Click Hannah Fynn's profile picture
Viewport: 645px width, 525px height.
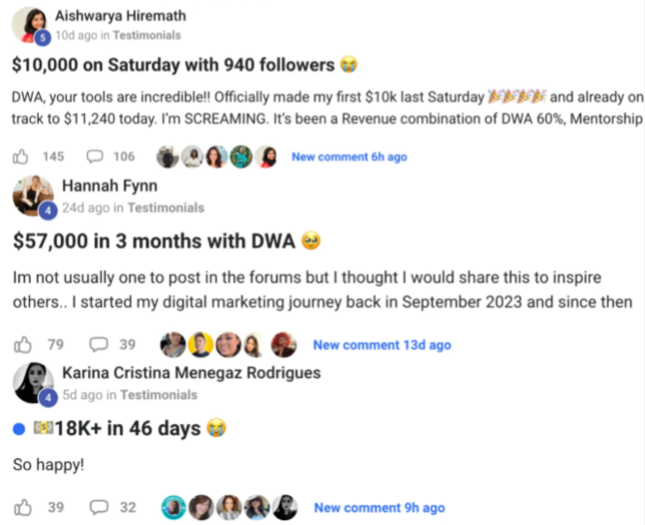pyautogui.click(x=29, y=194)
